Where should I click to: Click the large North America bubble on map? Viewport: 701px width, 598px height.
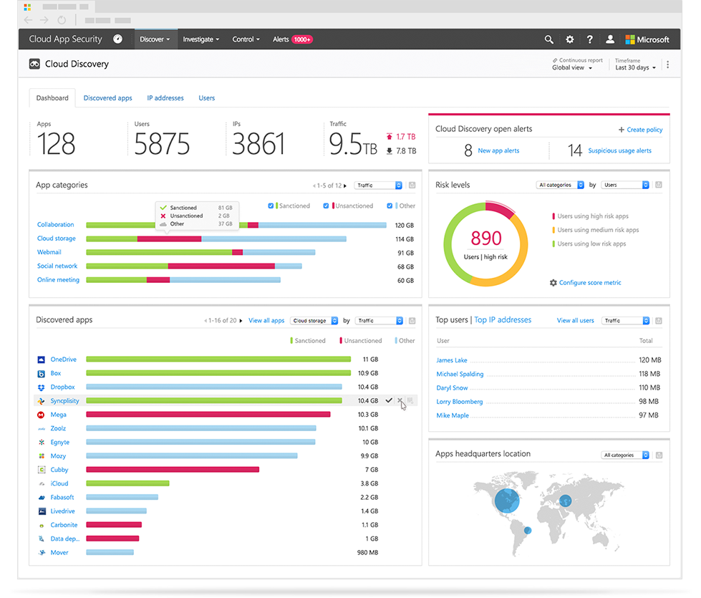(x=508, y=499)
